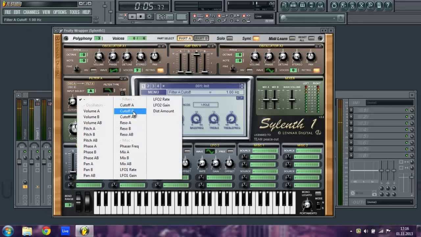Click the record button in transport
The image size is (421, 237).
pos(149,17)
